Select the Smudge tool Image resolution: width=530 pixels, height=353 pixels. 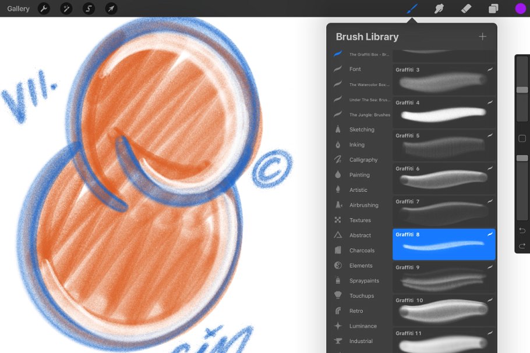[x=439, y=9]
